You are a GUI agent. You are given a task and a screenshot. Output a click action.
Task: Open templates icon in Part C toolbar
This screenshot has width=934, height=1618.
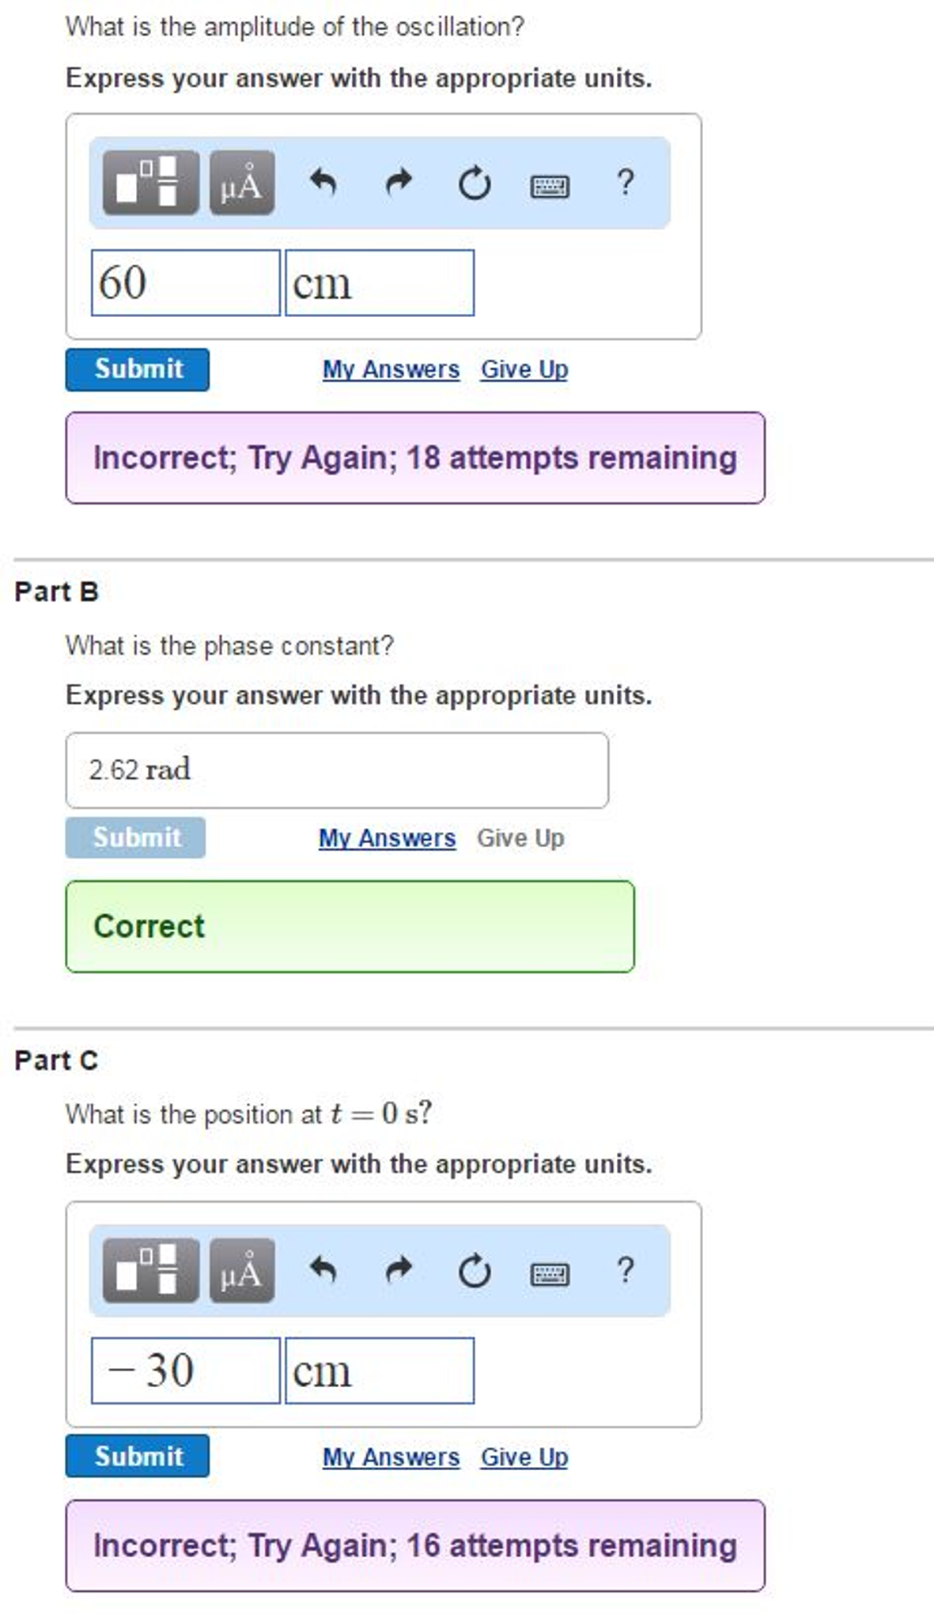click(x=150, y=1270)
